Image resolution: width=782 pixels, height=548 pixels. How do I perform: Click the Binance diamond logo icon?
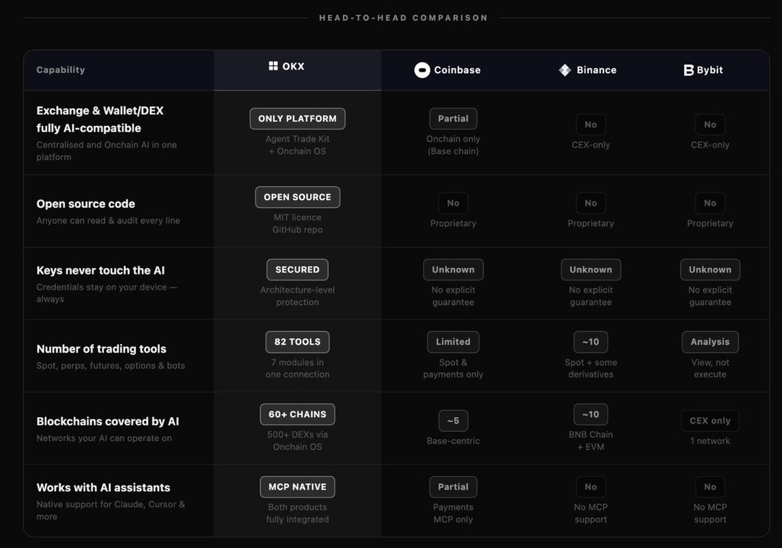[565, 70]
